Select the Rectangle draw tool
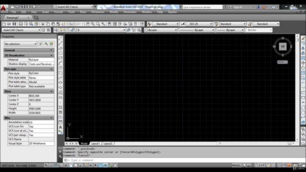The height and width of the screenshot is (172, 306). click(61, 58)
